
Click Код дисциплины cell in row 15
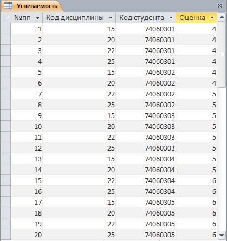(x=79, y=180)
